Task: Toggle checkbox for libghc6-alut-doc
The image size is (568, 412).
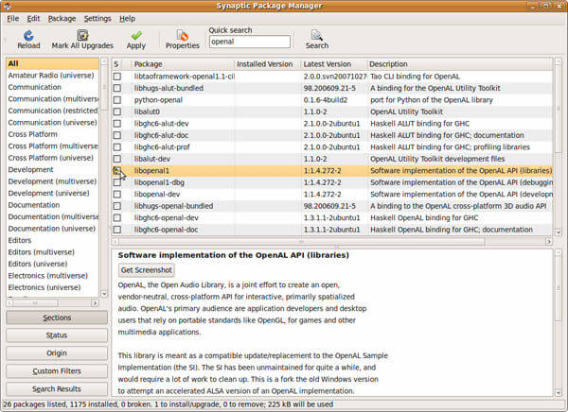Action: pos(117,135)
